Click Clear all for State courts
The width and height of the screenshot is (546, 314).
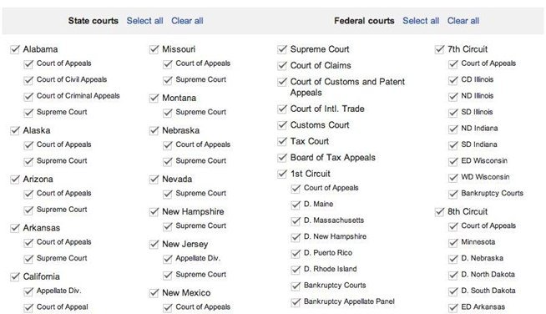(187, 21)
